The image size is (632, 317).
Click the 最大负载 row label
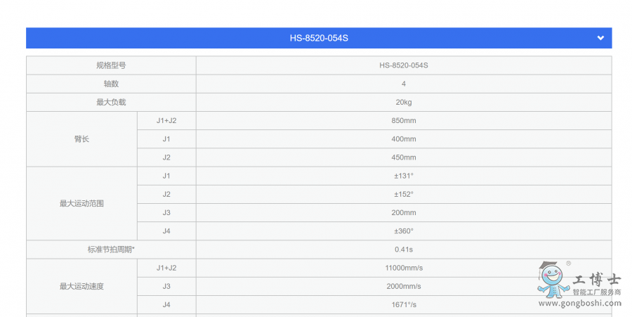[x=111, y=102]
